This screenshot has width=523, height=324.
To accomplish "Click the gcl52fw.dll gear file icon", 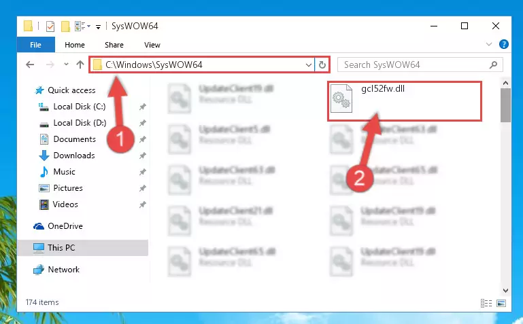I will pyautogui.click(x=341, y=98).
